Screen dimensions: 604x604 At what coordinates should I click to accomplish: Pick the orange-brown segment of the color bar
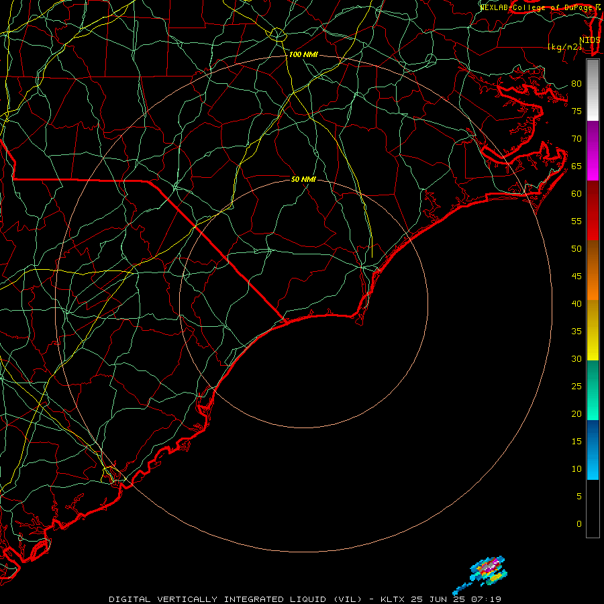pos(593,270)
